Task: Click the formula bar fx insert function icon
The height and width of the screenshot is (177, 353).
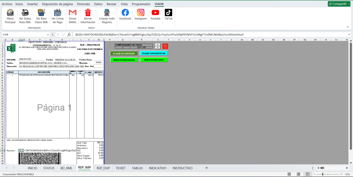Action: click(x=69, y=35)
